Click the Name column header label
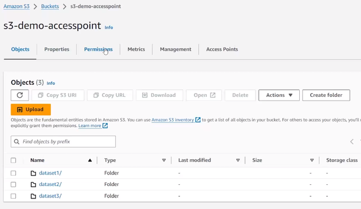 [37, 160]
